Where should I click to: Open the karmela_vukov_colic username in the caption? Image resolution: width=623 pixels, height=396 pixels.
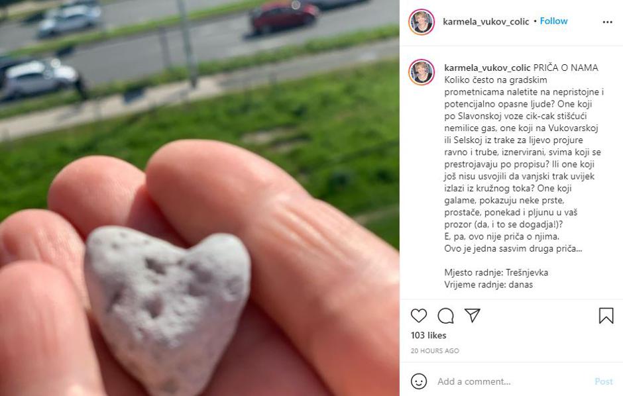coord(487,68)
